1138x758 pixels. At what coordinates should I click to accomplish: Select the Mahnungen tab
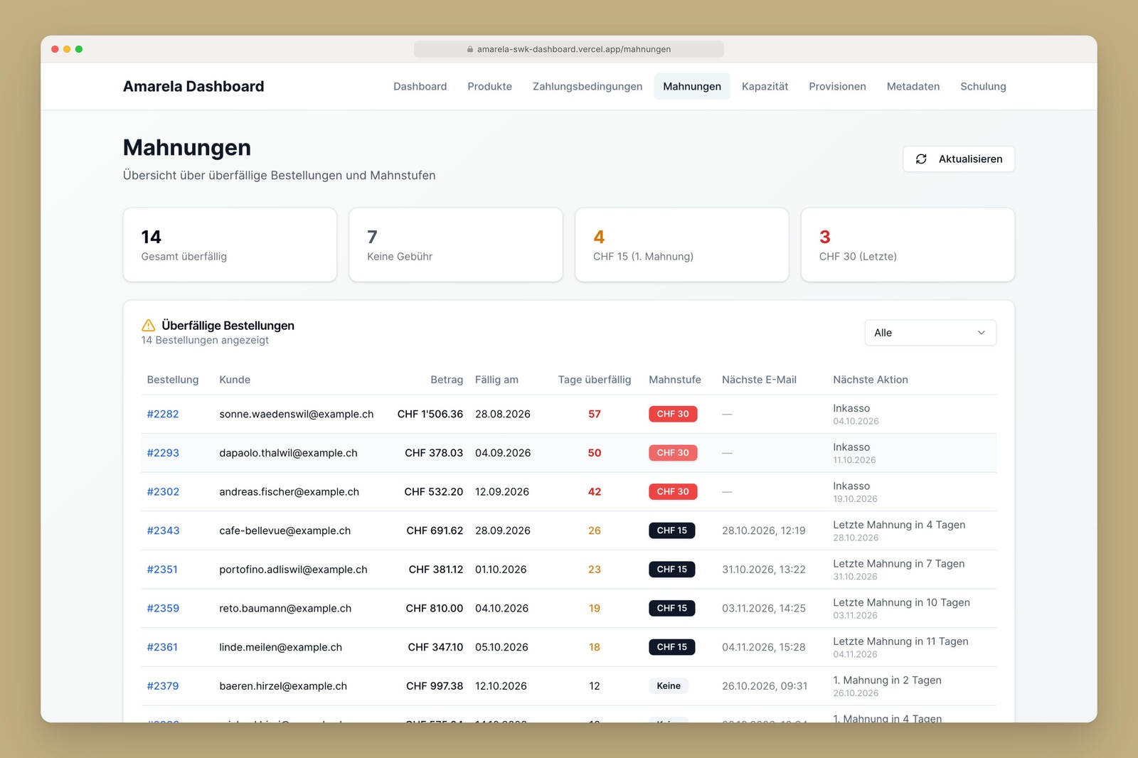(692, 87)
